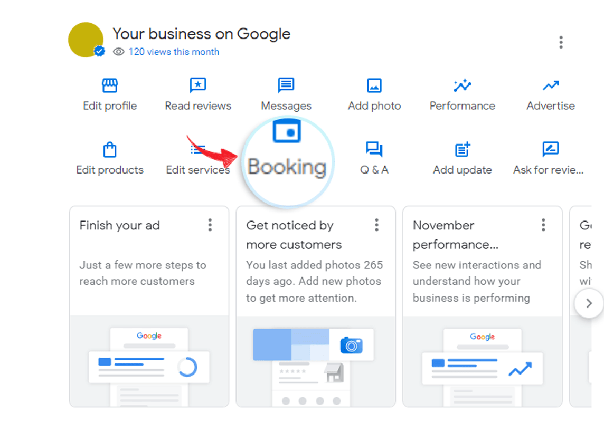Click the Get noticed photo illustration
Image resolution: width=604 pixels, height=422 pixels.
pyautogui.click(x=315, y=361)
